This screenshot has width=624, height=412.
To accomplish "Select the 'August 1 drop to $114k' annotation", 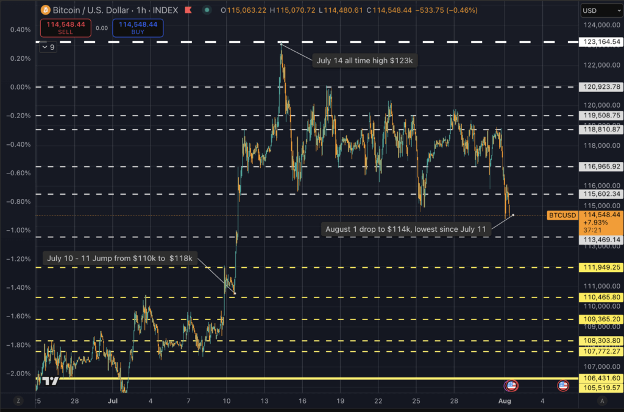I will point(405,229).
